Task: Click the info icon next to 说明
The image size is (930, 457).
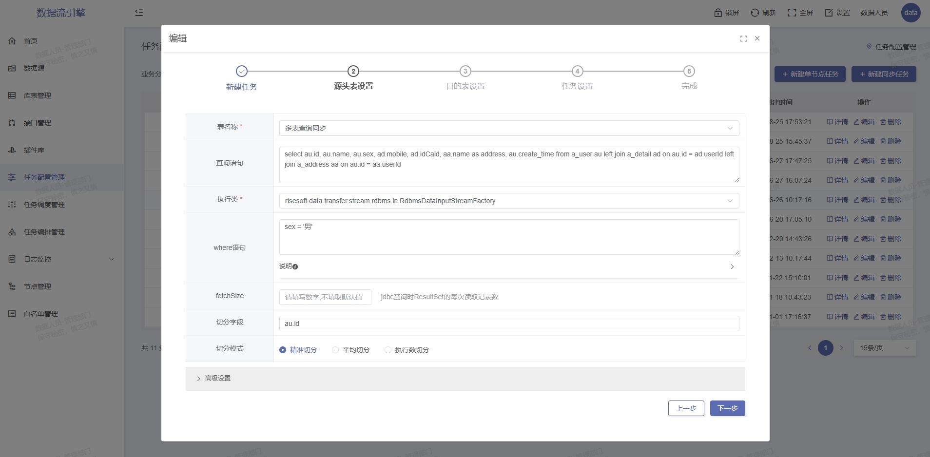Action: 295,267
